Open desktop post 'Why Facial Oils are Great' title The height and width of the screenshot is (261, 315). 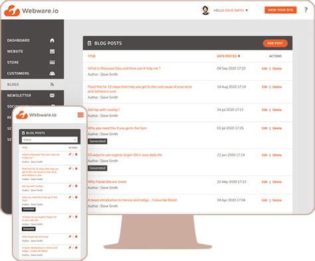tap(107, 182)
